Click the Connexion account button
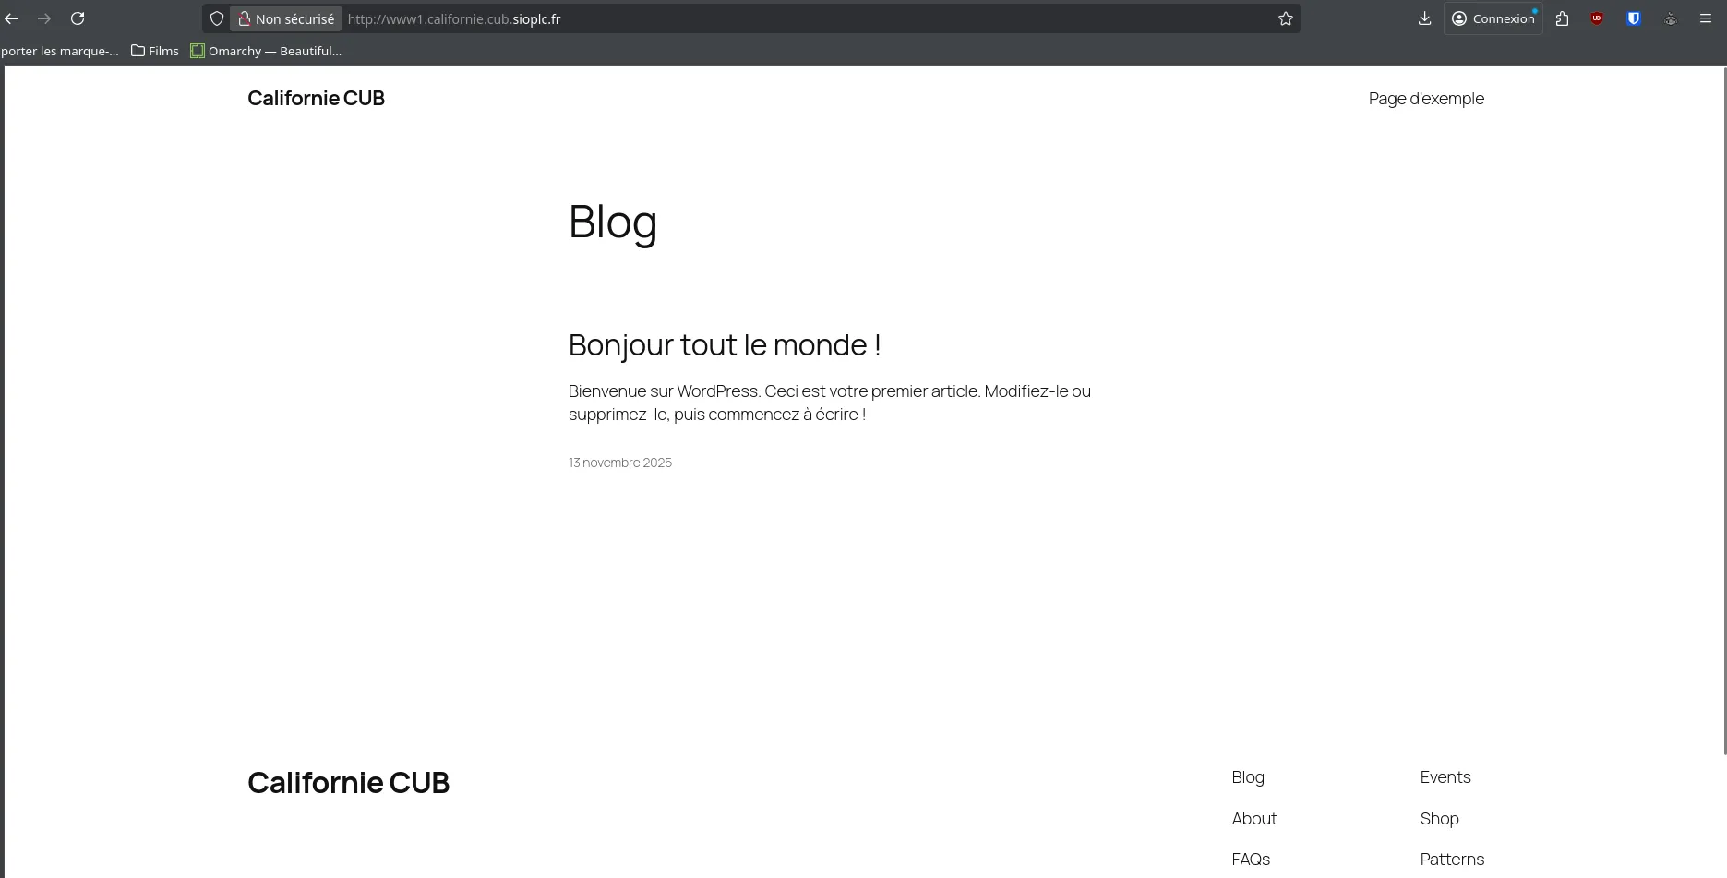The image size is (1727, 878). pos(1493,18)
